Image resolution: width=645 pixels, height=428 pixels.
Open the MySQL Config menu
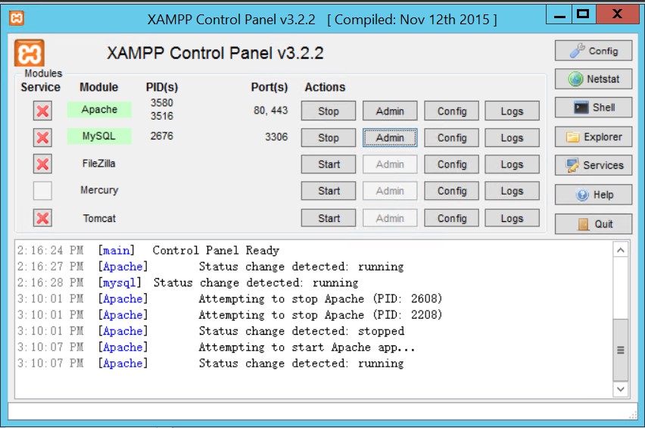pos(452,137)
